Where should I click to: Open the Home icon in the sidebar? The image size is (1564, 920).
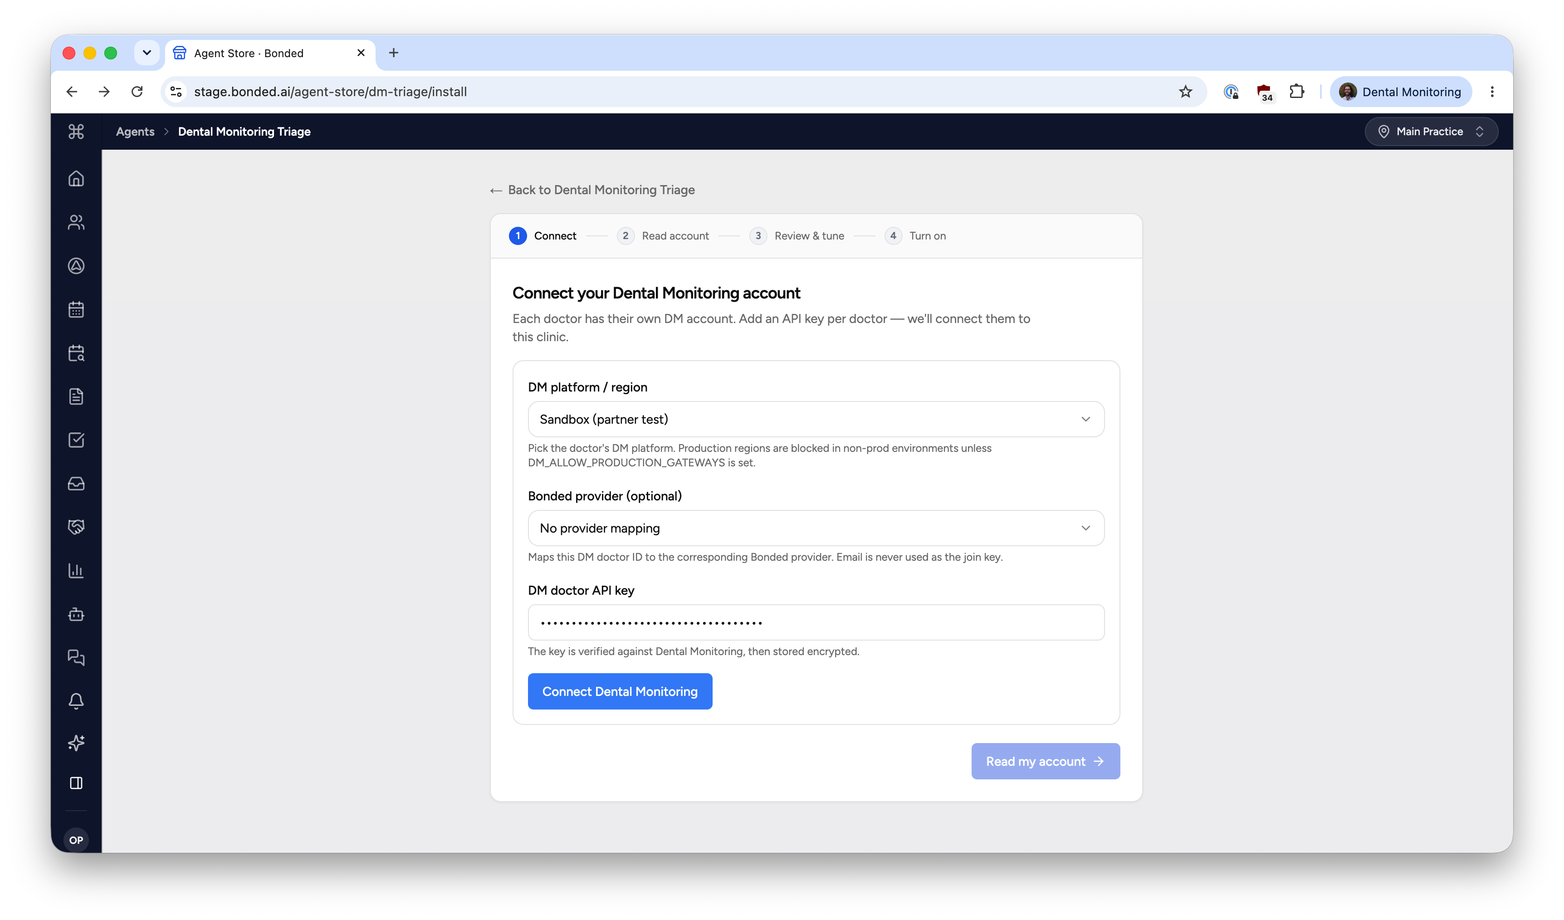[76, 179]
